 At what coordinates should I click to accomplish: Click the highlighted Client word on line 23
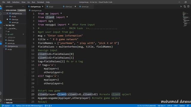62,94
